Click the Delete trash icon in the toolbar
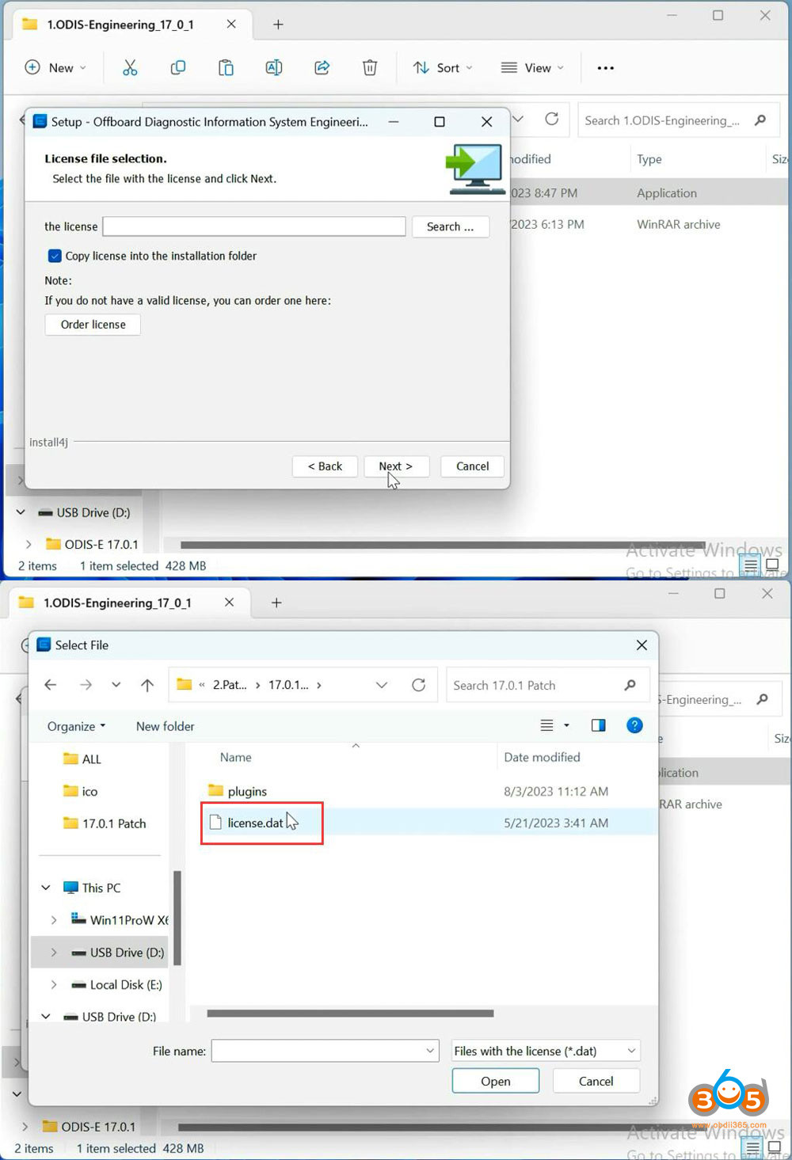The width and height of the screenshot is (792, 1160). [370, 67]
